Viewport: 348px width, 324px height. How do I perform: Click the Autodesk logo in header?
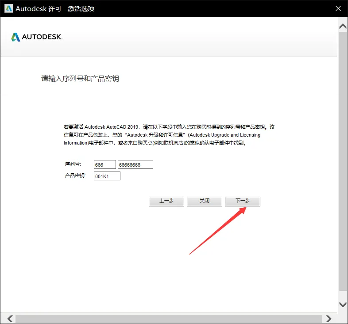pyautogui.click(x=37, y=37)
